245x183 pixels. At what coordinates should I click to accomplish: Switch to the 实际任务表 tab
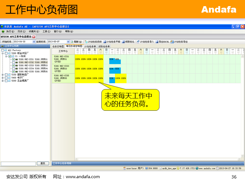point(104,46)
